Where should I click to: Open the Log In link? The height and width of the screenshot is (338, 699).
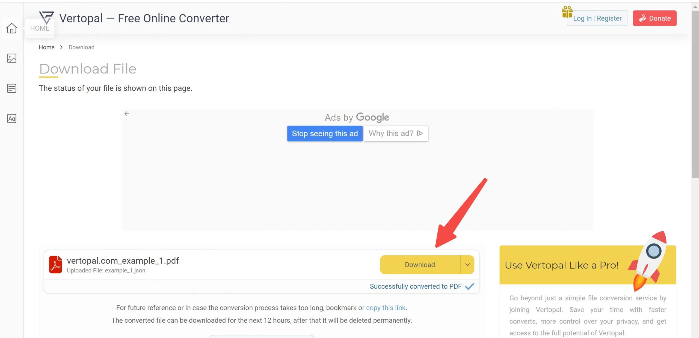click(582, 18)
